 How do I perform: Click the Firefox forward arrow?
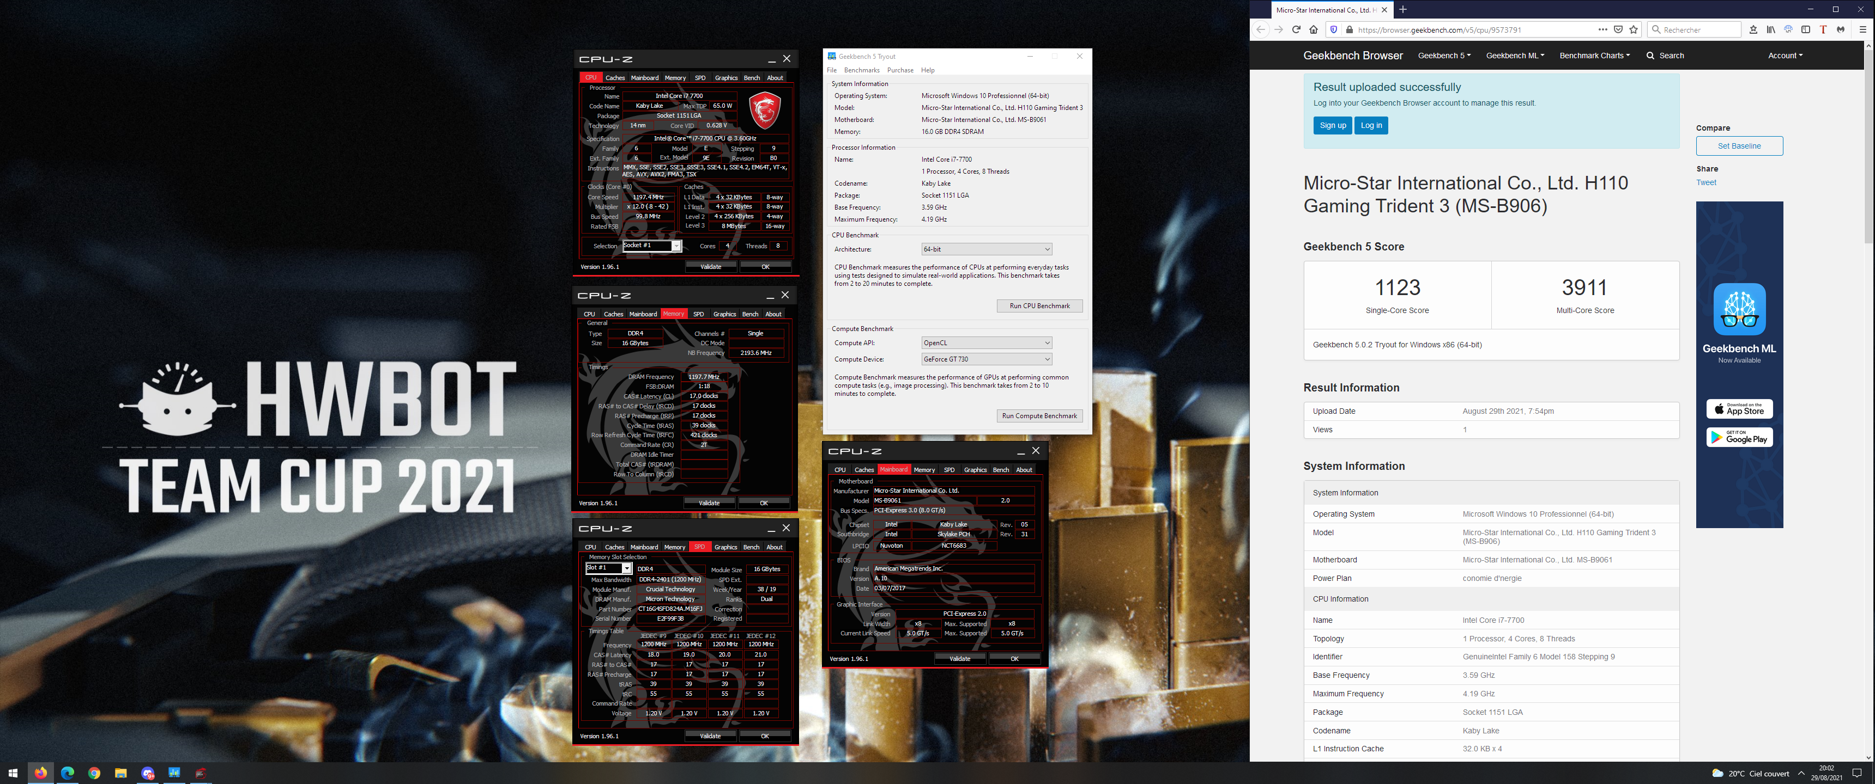point(1278,30)
